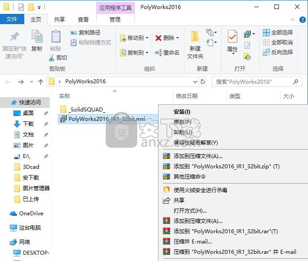308x261 pixels.
Task: Choose Install (安装) from context menu
Action: tap(182, 112)
